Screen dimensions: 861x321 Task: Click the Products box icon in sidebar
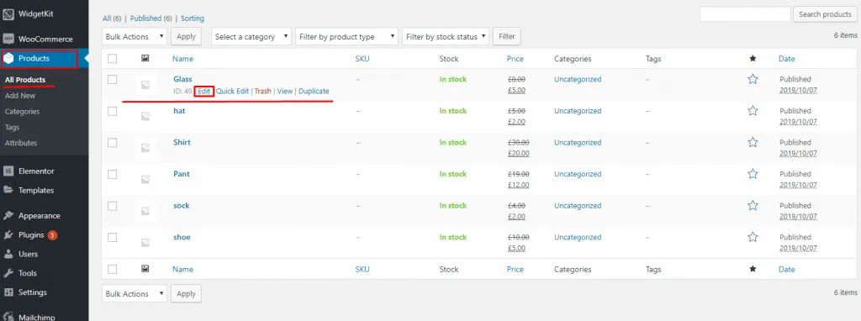pos(8,58)
